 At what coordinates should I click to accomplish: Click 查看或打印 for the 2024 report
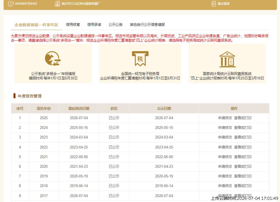point(243,127)
